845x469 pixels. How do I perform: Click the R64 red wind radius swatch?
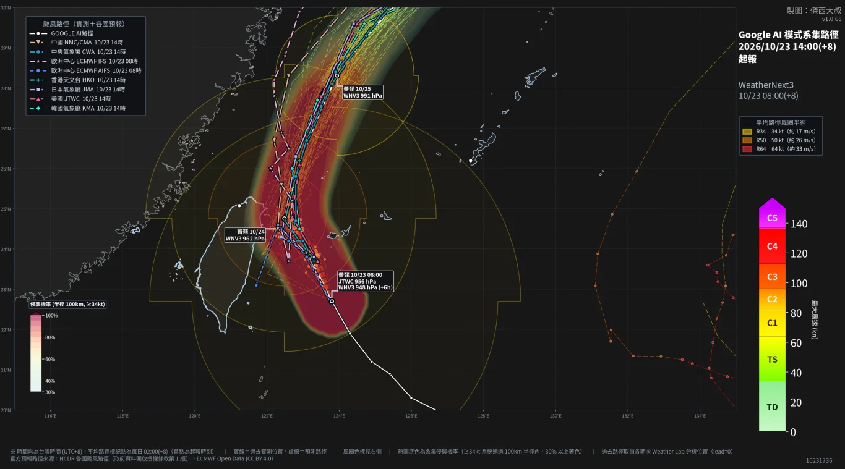click(747, 149)
